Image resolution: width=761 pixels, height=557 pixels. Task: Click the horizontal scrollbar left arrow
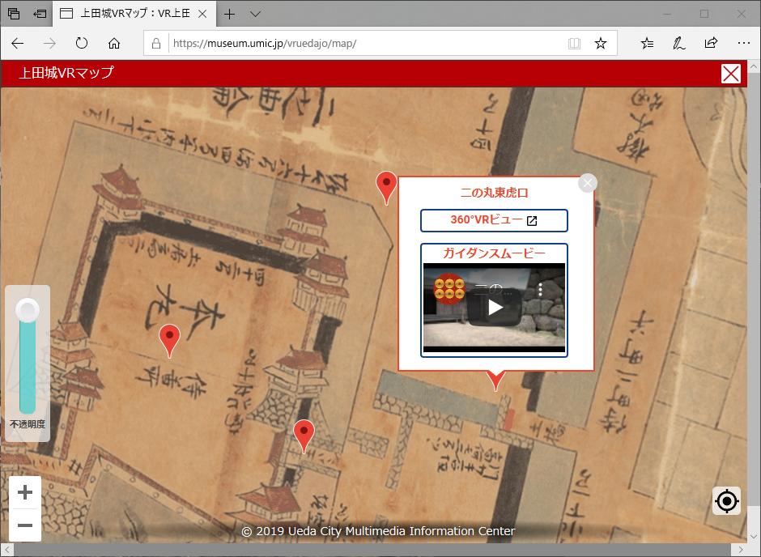point(7,550)
